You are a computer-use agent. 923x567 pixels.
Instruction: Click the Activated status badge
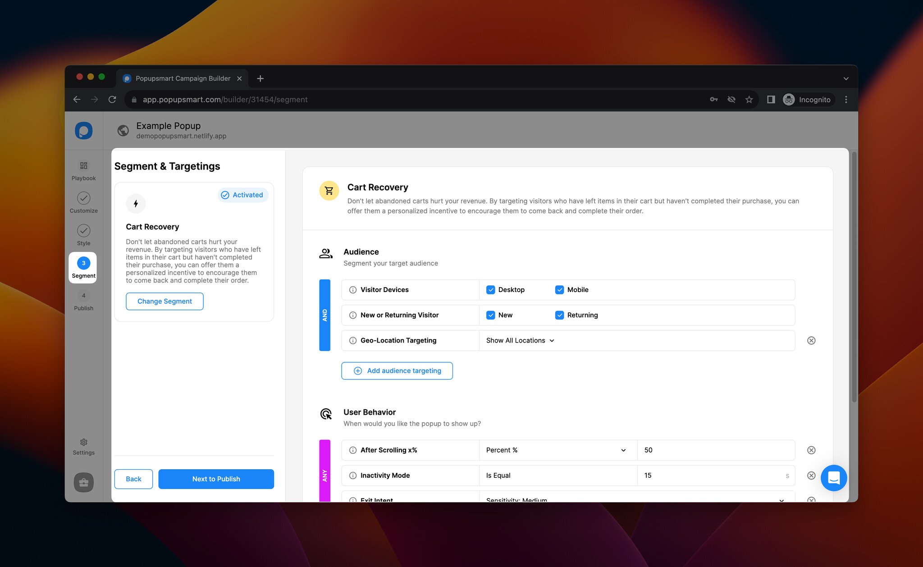point(243,195)
